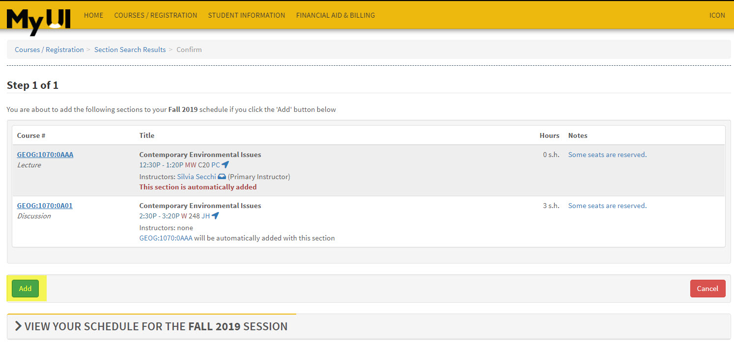The height and width of the screenshot is (344, 734).
Task: Click the '3 s.h.' hours value
Action: coord(551,206)
